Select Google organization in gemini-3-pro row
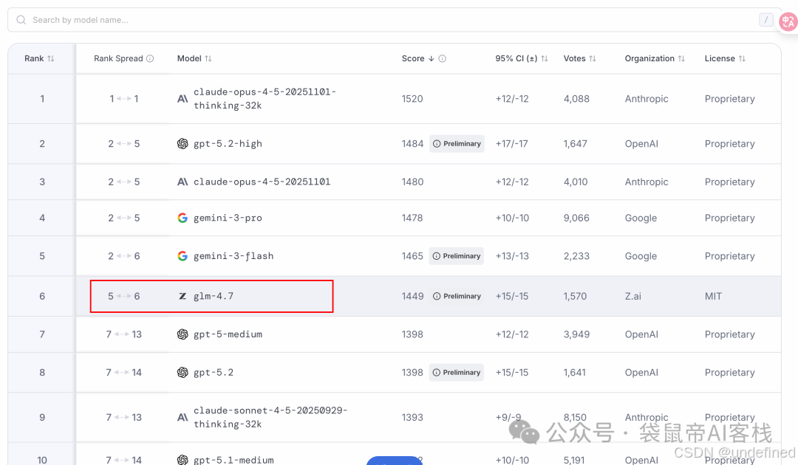 [641, 218]
